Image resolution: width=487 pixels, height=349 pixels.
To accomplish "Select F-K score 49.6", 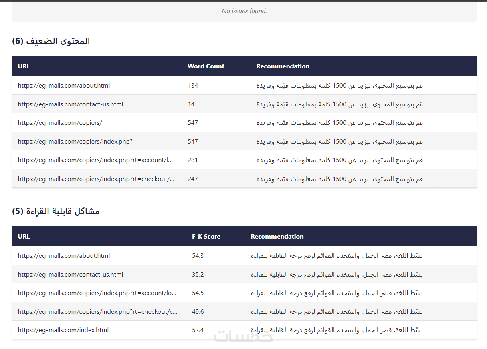I will pyautogui.click(x=198, y=312).
